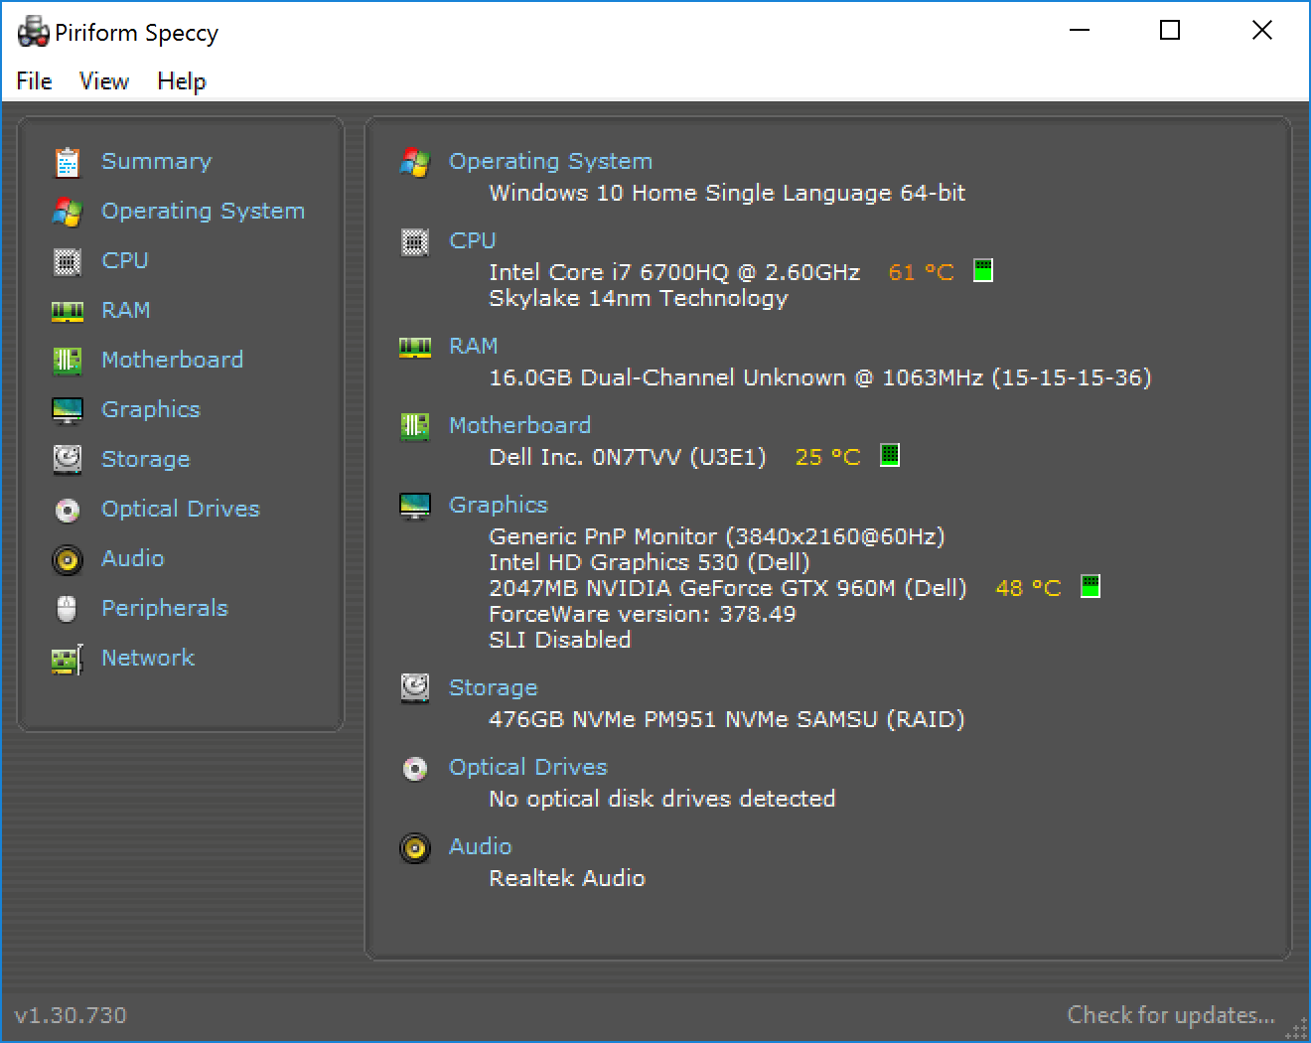Viewport: 1311px width, 1043px height.
Task: Click the Motherboard heading link in summary
Action: (519, 425)
